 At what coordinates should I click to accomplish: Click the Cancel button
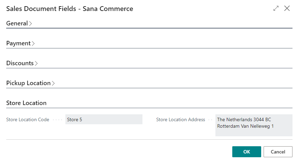(x=278, y=152)
